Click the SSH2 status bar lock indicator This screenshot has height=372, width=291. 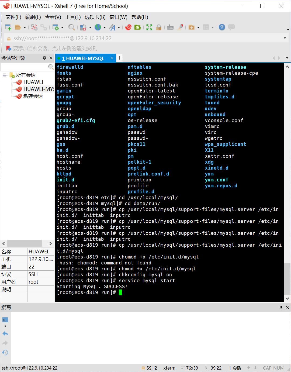tap(150, 368)
